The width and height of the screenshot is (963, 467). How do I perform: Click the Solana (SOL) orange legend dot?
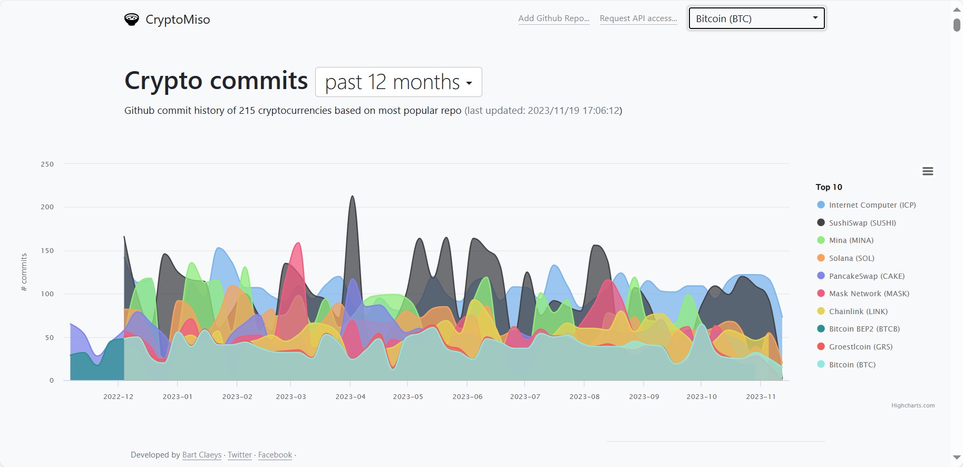(x=821, y=258)
